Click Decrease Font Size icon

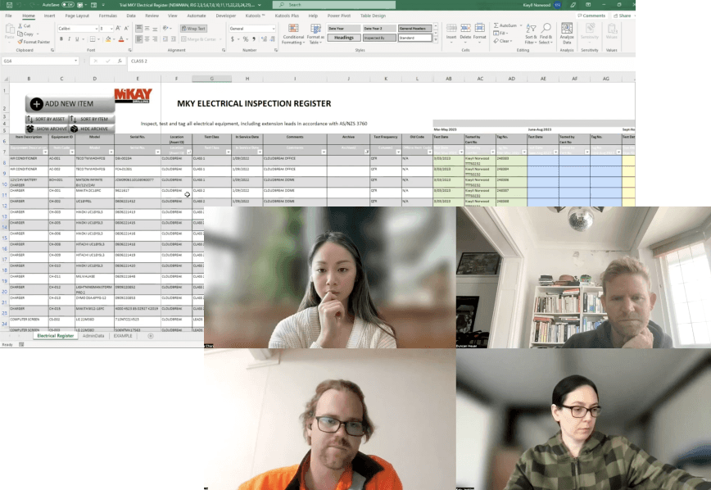126,28
